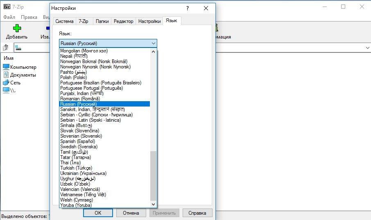Pick Pashto in the language list

[x=104, y=72]
